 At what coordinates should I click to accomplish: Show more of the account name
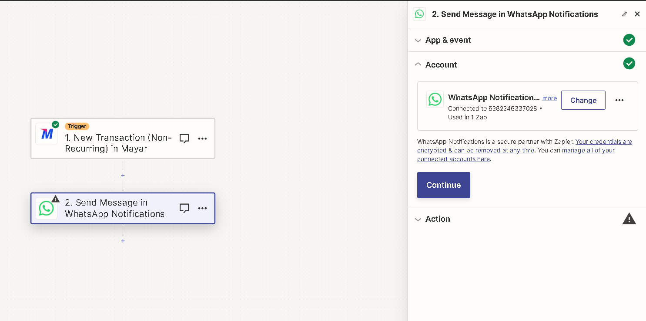[549, 98]
